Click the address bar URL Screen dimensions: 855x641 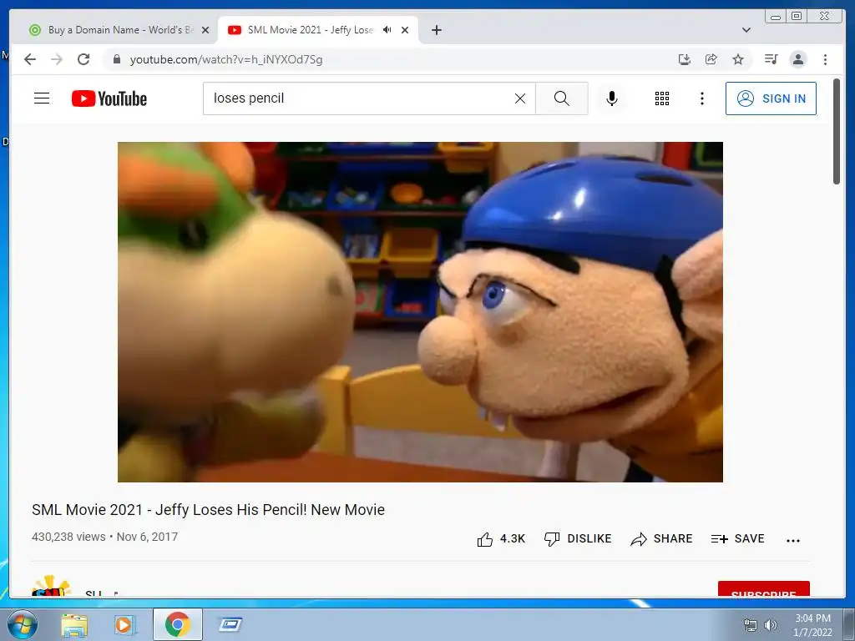click(x=226, y=59)
